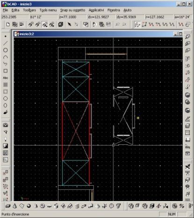Click the light bulb icon

click(6, 139)
